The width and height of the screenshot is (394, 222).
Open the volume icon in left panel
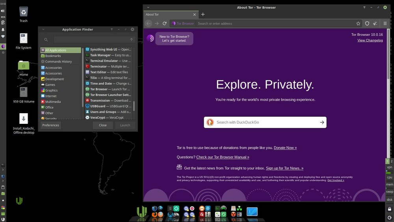pos(3,11)
